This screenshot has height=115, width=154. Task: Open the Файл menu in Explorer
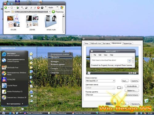pyautogui.click(x=51, y=8)
